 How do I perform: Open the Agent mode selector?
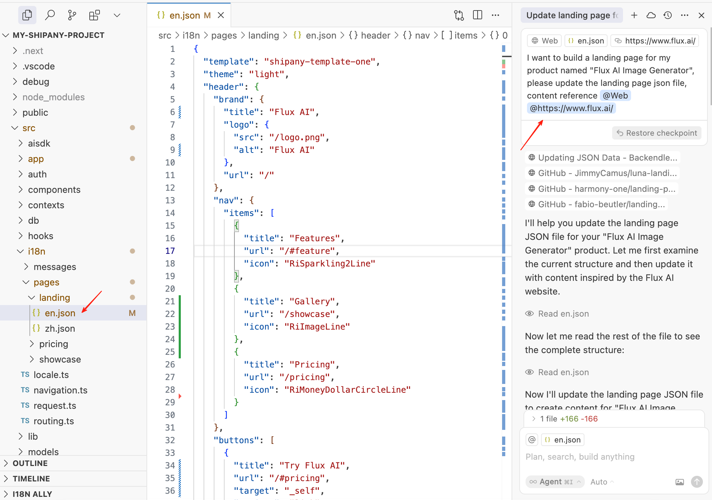click(555, 482)
